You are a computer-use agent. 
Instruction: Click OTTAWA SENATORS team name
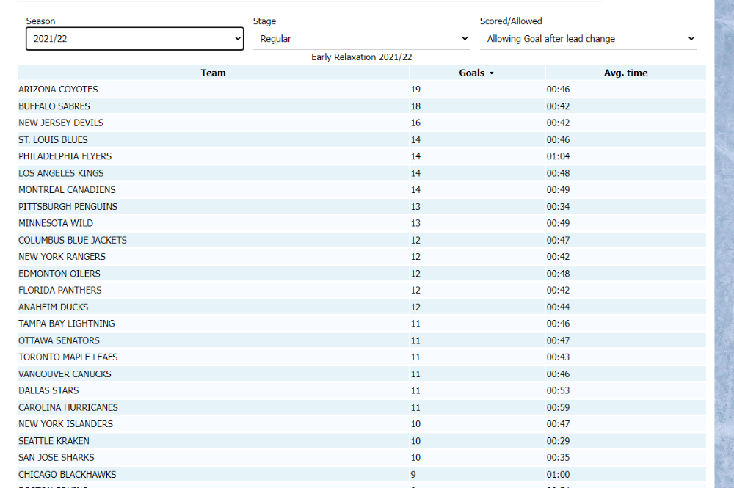[x=59, y=340]
